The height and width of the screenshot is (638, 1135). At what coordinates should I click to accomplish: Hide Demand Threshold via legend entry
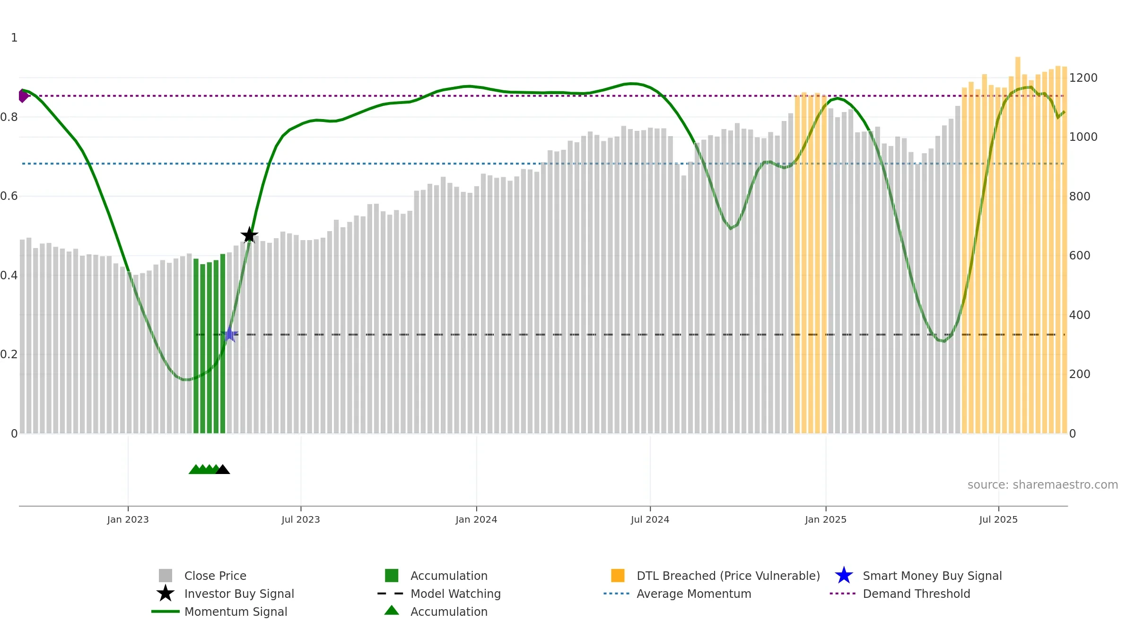916,594
